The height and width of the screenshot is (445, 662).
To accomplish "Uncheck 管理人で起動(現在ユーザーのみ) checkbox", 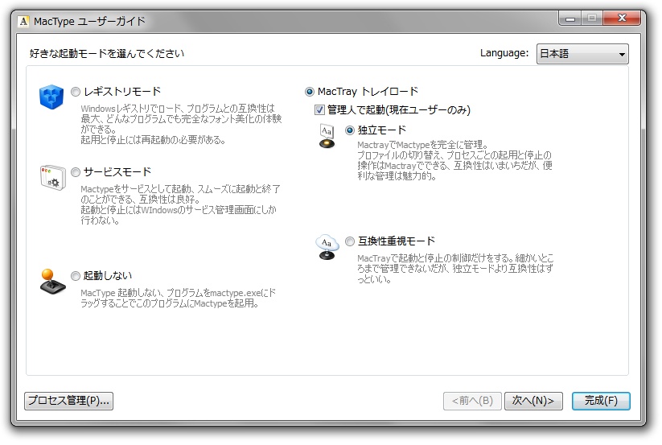I will click(x=319, y=110).
